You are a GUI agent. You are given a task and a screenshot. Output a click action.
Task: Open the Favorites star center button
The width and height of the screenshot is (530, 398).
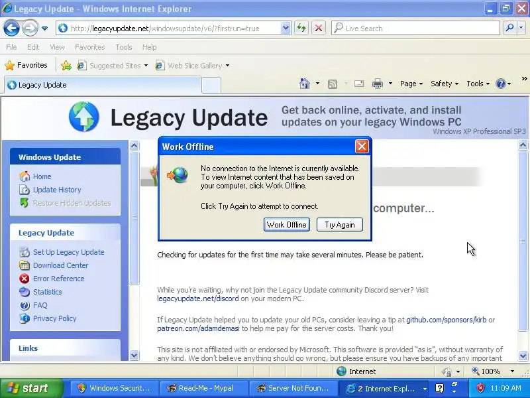click(26, 65)
